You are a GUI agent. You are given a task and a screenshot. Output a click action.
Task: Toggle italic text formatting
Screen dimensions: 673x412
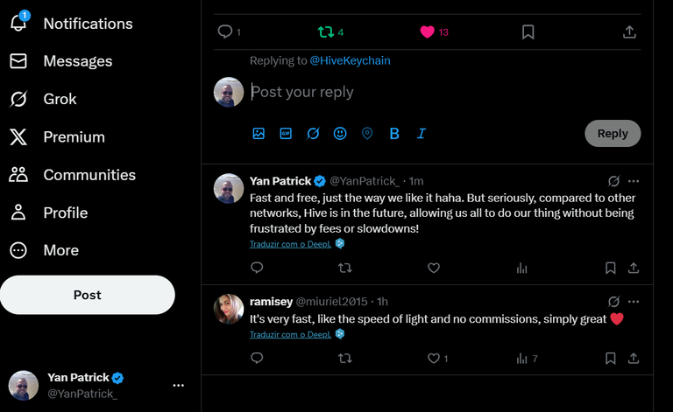422,134
